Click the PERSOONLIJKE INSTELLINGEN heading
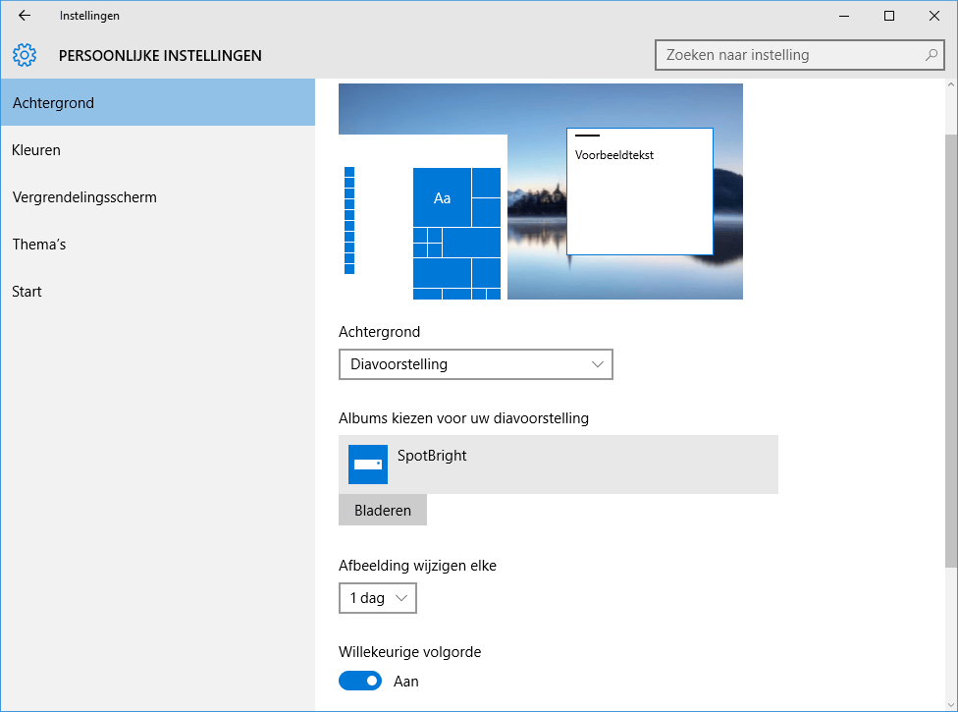This screenshot has width=958, height=712. (x=160, y=56)
